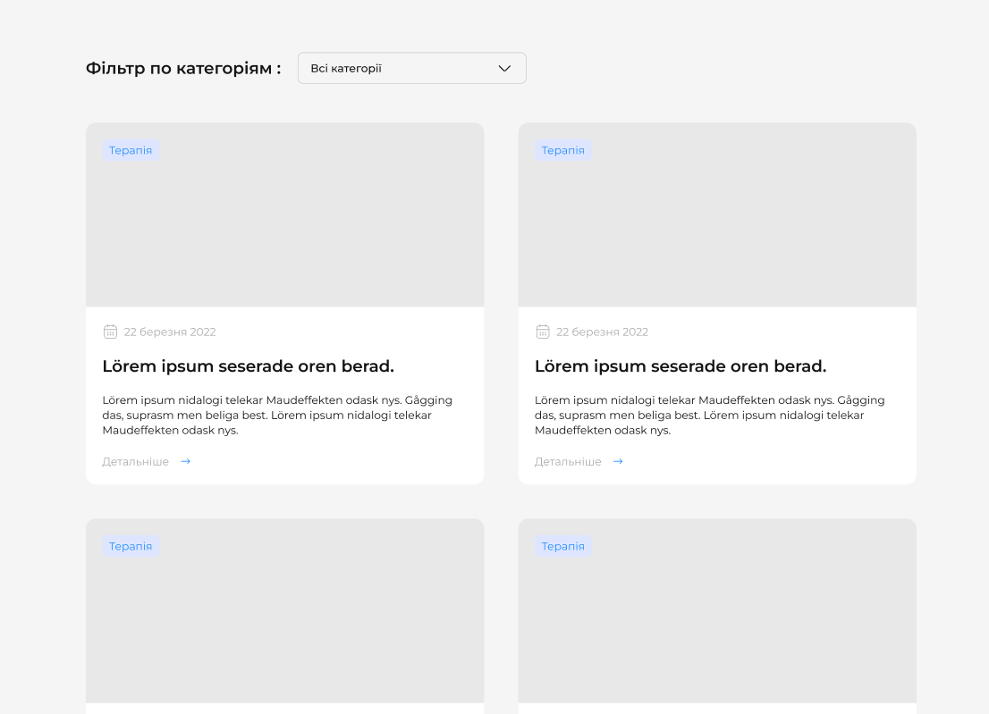Click the description paragraph on the top-left card
The height and width of the screenshot is (714, 989).
click(x=277, y=416)
